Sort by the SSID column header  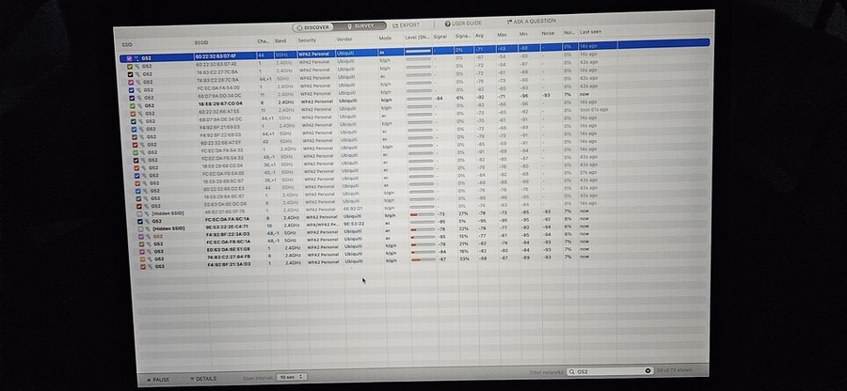128,43
